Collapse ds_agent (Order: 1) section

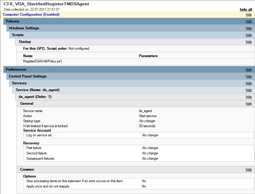(249, 97)
